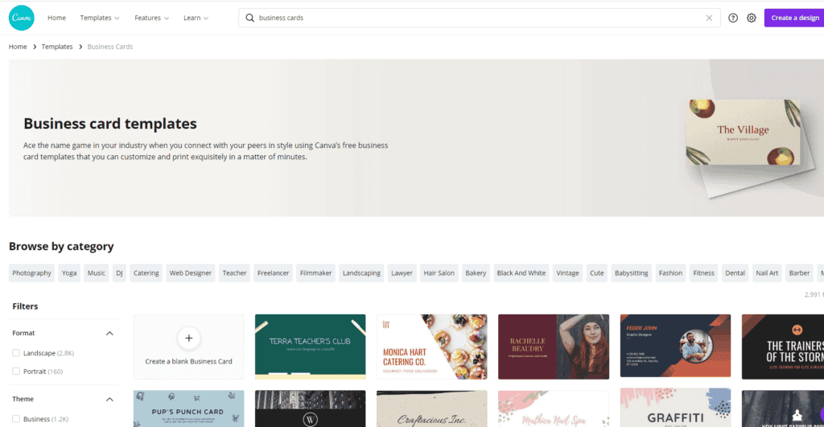Select the Cute category chip
This screenshot has width=824, height=427.
597,273
